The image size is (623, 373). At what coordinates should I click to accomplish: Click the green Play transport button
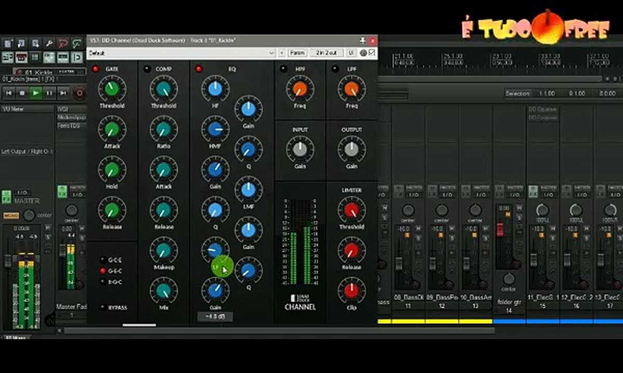35,93
